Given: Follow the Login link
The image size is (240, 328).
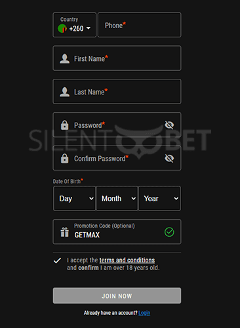Looking at the screenshot, I should (x=144, y=313).
